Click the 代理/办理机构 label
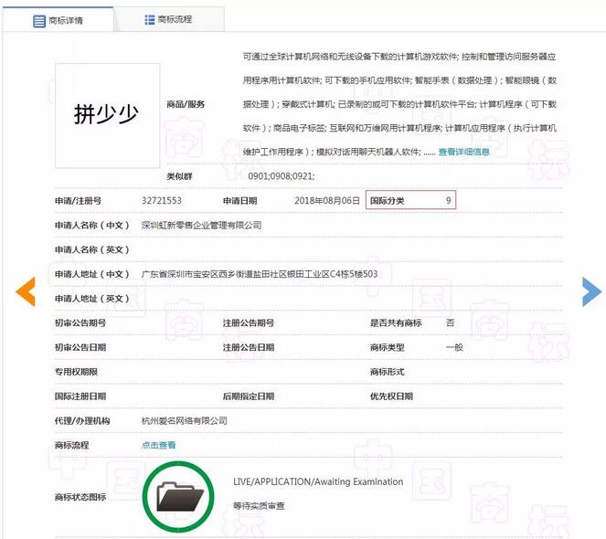606x539 pixels. click(x=82, y=421)
